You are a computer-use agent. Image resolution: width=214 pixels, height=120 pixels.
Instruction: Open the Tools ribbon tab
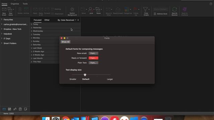(x=25, y=4)
